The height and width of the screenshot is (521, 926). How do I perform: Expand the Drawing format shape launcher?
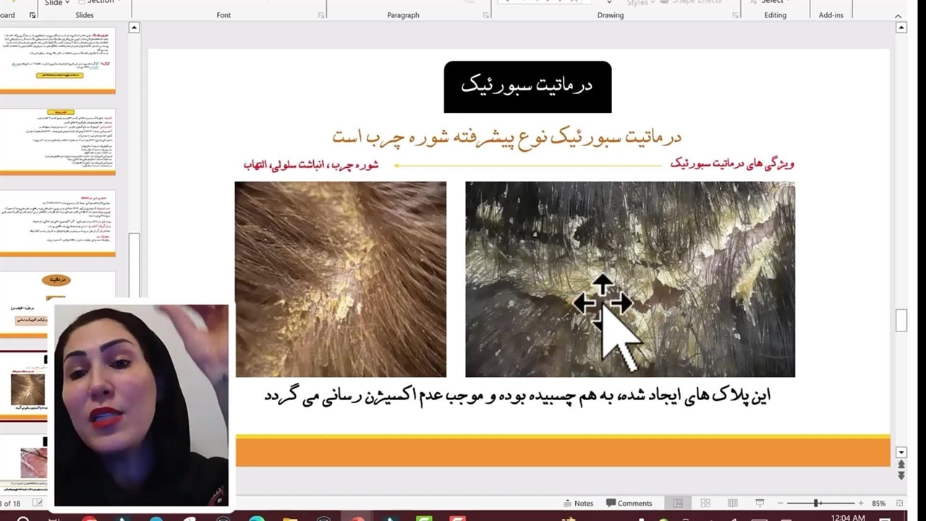click(x=734, y=15)
